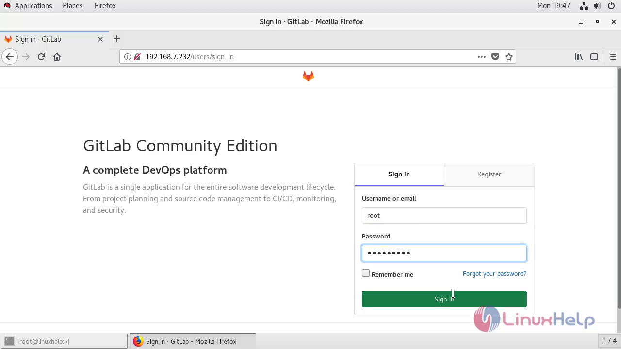
Task: Toggle Firefox sidebars icon
Action: pyautogui.click(x=594, y=57)
